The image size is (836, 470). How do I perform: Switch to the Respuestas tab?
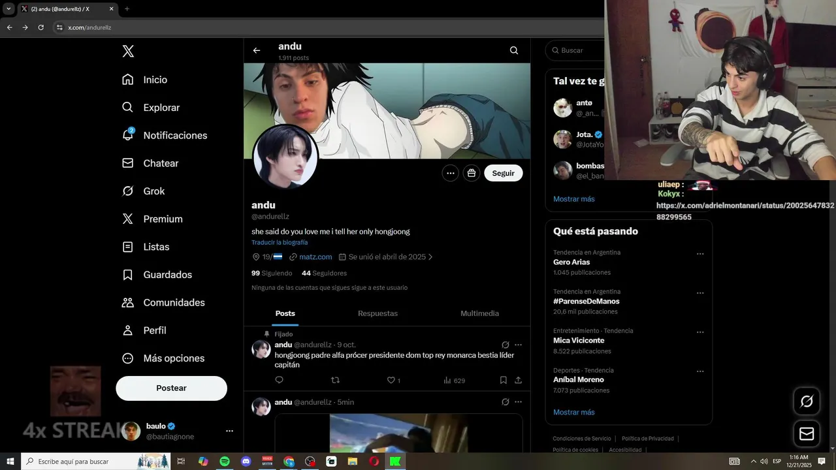click(378, 313)
